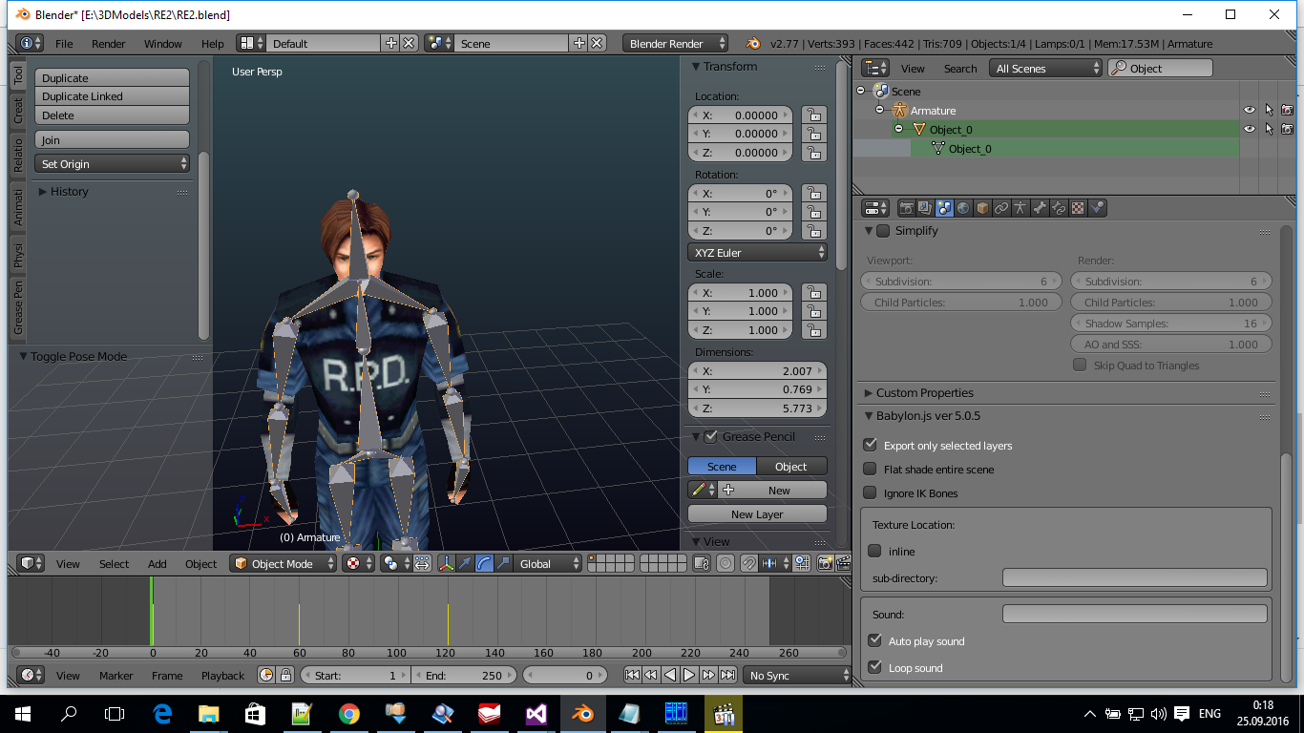
Task: Open the Armature data properties tab icon
Action: point(1020,207)
